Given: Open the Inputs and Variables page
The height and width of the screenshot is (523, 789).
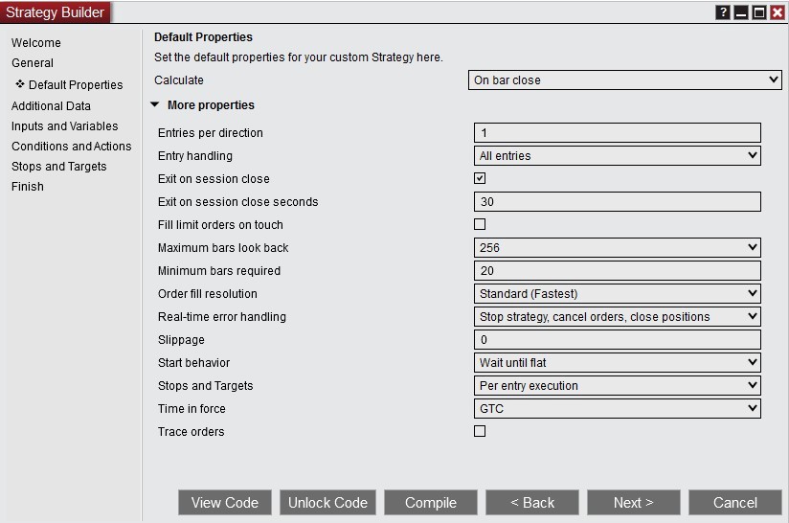Looking at the screenshot, I should coord(65,126).
